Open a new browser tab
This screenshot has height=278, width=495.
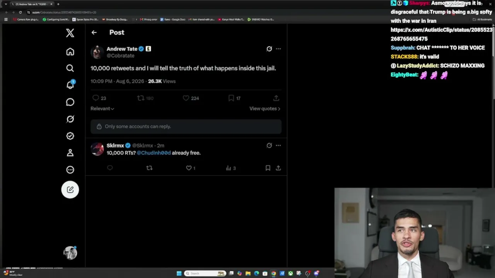tap(58, 4)
